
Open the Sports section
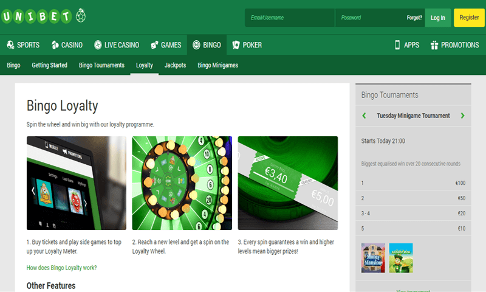(22, 45)
